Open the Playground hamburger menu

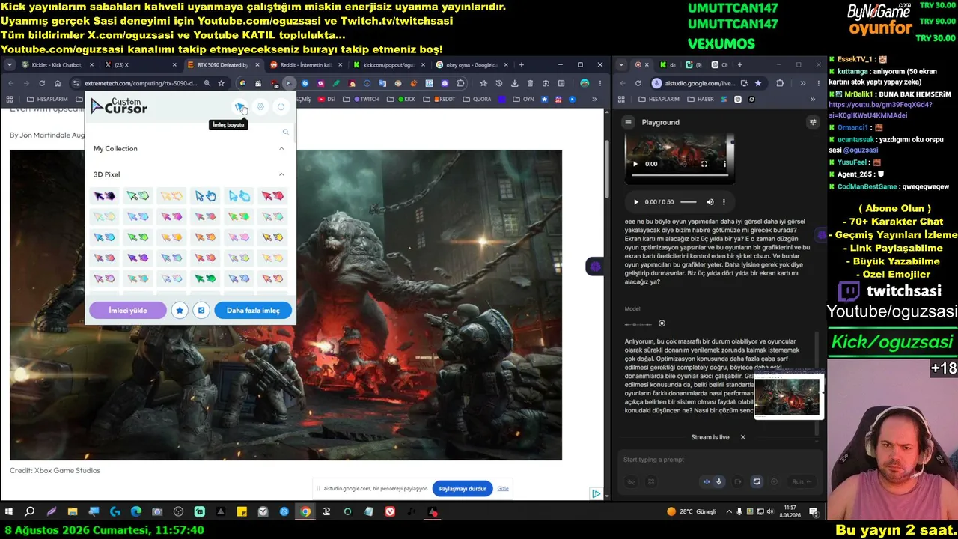(x=629, y=122)
